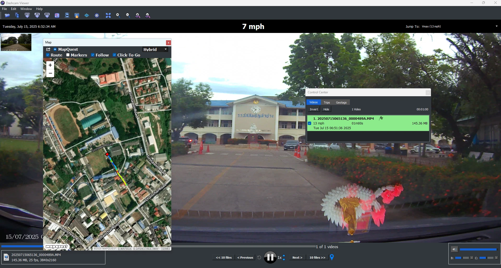Image resolution: width=501 pixels, height=268 pixels.
Task: Click the video file icon beside filename
Action: pos(6,258)
